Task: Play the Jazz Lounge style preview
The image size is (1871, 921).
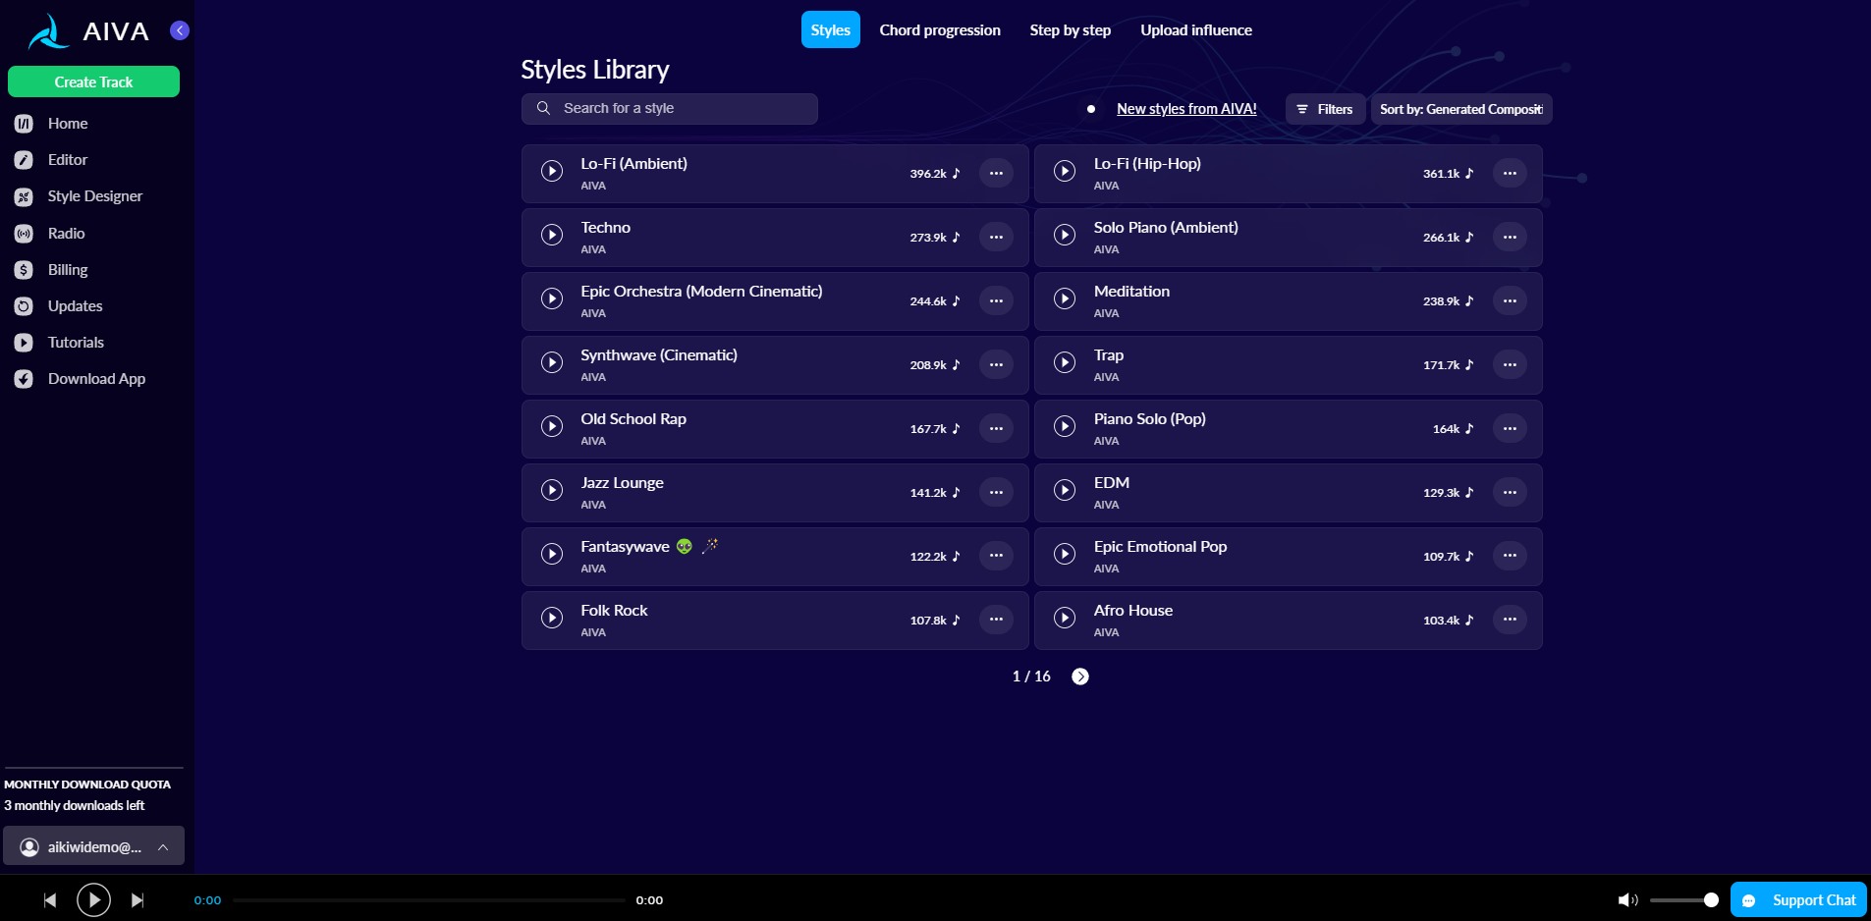Action: (552, 490)
